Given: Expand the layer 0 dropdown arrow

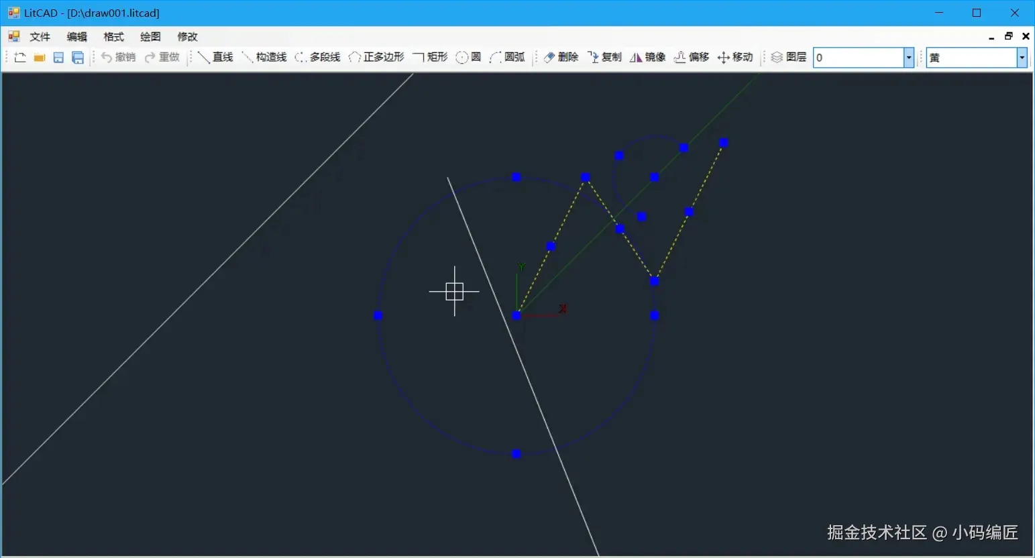Looking at the screenshot, I should click(909, 58).
